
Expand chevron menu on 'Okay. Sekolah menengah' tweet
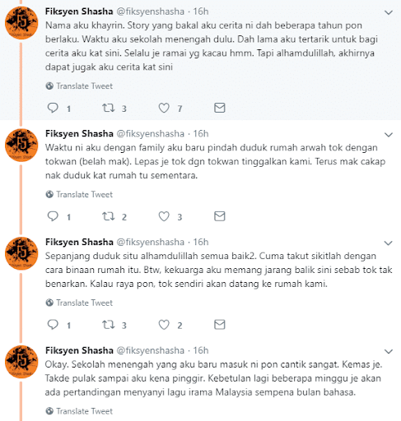point(389,351)
